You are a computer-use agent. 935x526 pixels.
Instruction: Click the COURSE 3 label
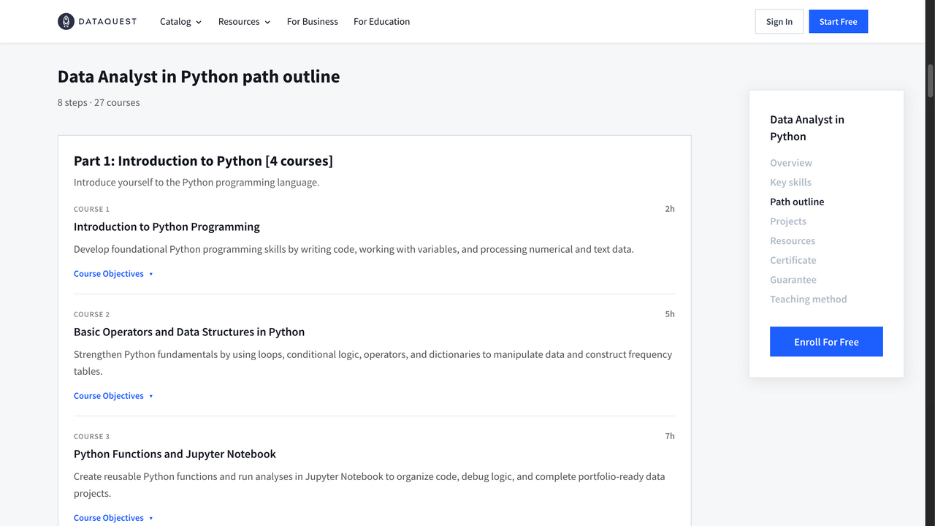pos(91,436)
